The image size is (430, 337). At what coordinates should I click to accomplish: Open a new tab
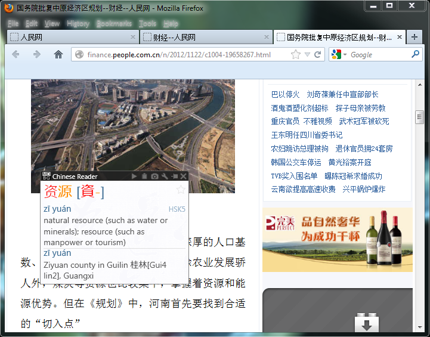click(x=414, y=37)
